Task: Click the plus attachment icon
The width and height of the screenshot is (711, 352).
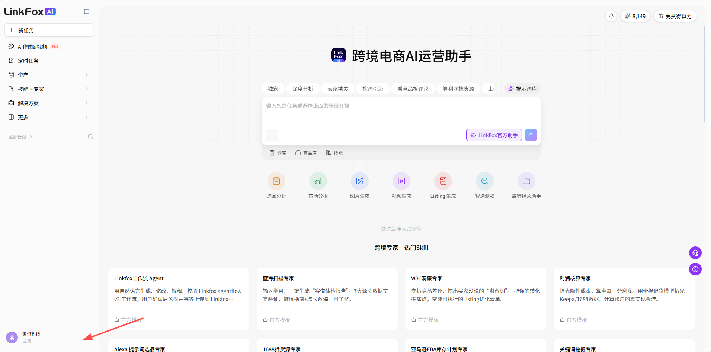Action: coord(272,135)
